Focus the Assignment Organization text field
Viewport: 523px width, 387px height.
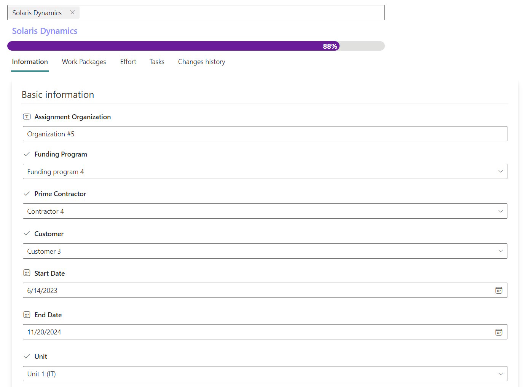265,134
